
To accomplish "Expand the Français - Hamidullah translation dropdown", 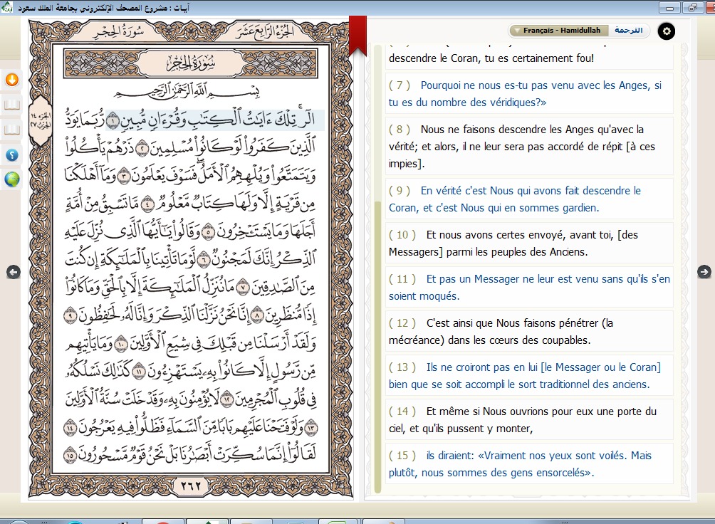I will pos(558,31).
